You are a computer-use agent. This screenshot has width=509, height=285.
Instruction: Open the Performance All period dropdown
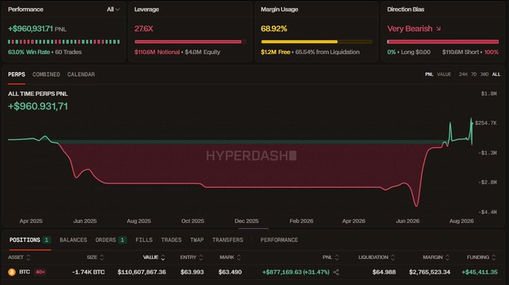click(113, 10)
